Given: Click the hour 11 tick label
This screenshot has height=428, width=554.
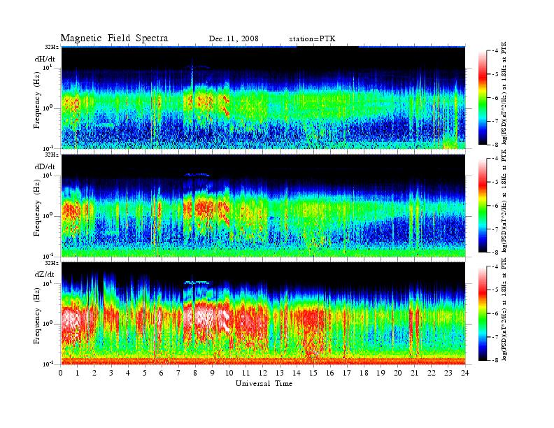Looking at the screenshot, I should [246, 373].
